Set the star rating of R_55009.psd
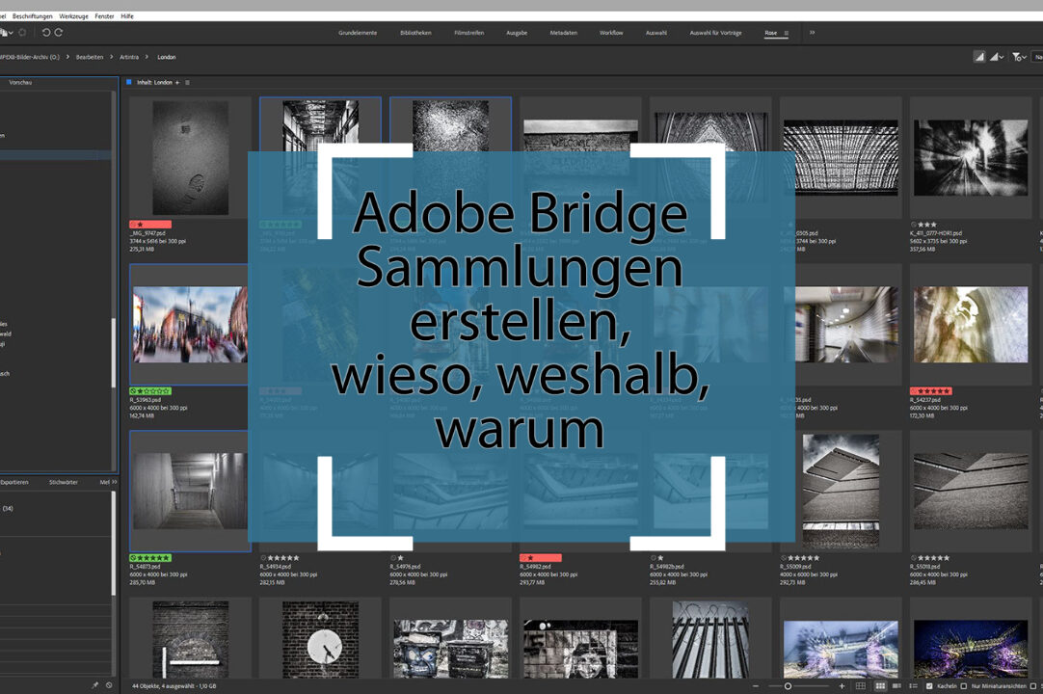 pyautogui.click(x=804, y=558)
